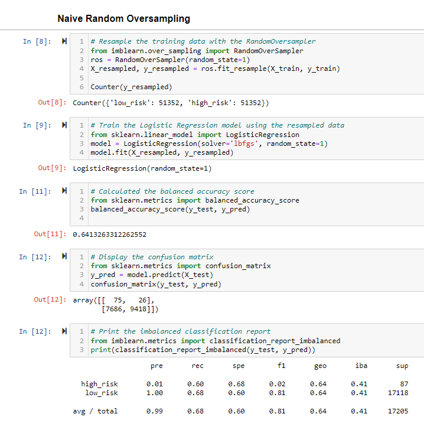This screenshot has width=424, height=430.
Task: Click the 'Counter(y_resampled)' code line
Action: point(131,87)
